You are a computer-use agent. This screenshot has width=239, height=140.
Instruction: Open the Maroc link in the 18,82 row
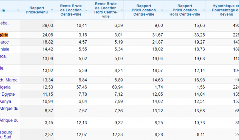pos(4,42)
